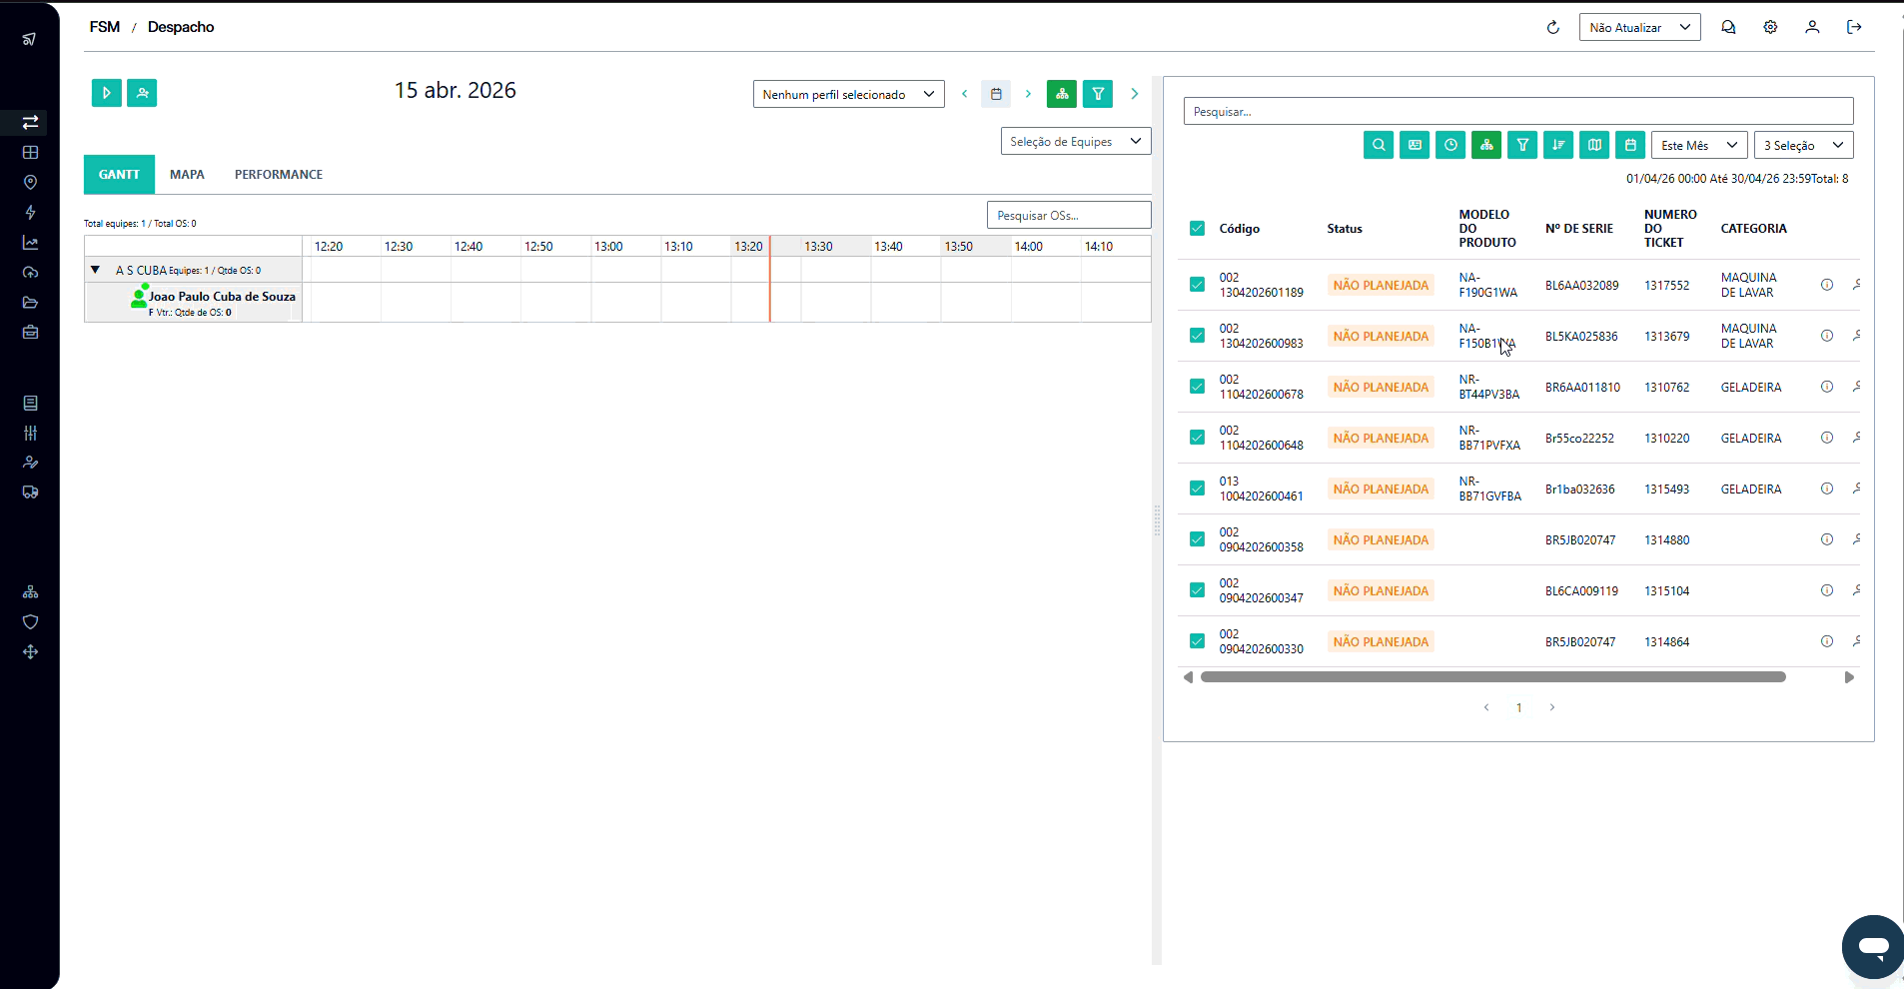The width and height of the screenshot is (1904, 989).
Task: Click the refresh icon in top bar
Action: click(1552, 27)
